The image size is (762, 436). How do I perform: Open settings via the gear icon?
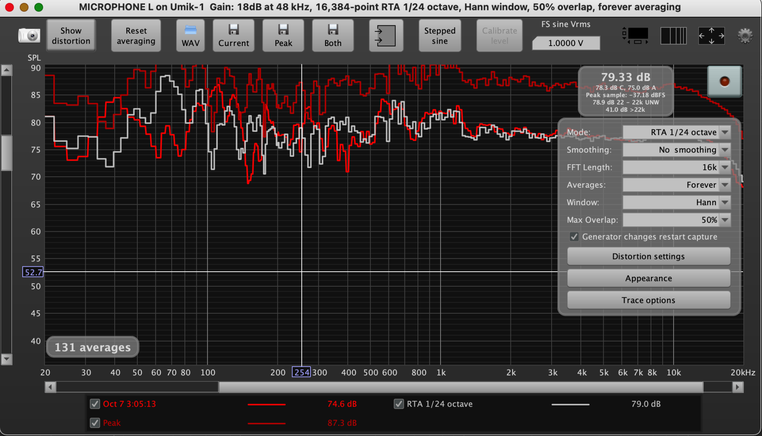(x=745, y=36)
